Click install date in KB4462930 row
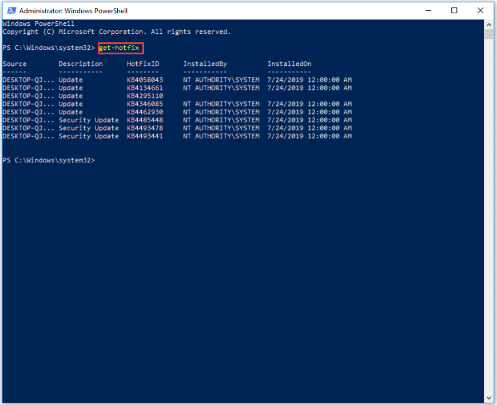The image size is (497, 405). (x=309, y=112)
